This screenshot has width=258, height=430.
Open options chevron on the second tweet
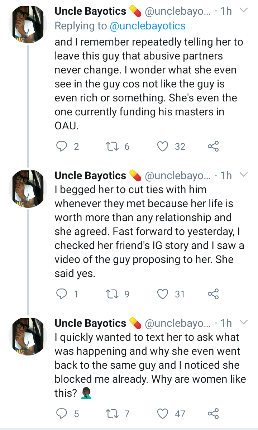tap(244, 175)
